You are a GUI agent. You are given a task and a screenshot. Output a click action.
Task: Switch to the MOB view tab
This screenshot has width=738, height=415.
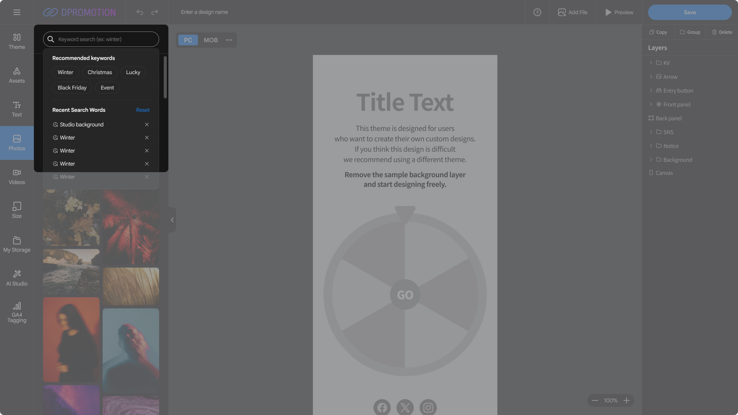point(211,40)
